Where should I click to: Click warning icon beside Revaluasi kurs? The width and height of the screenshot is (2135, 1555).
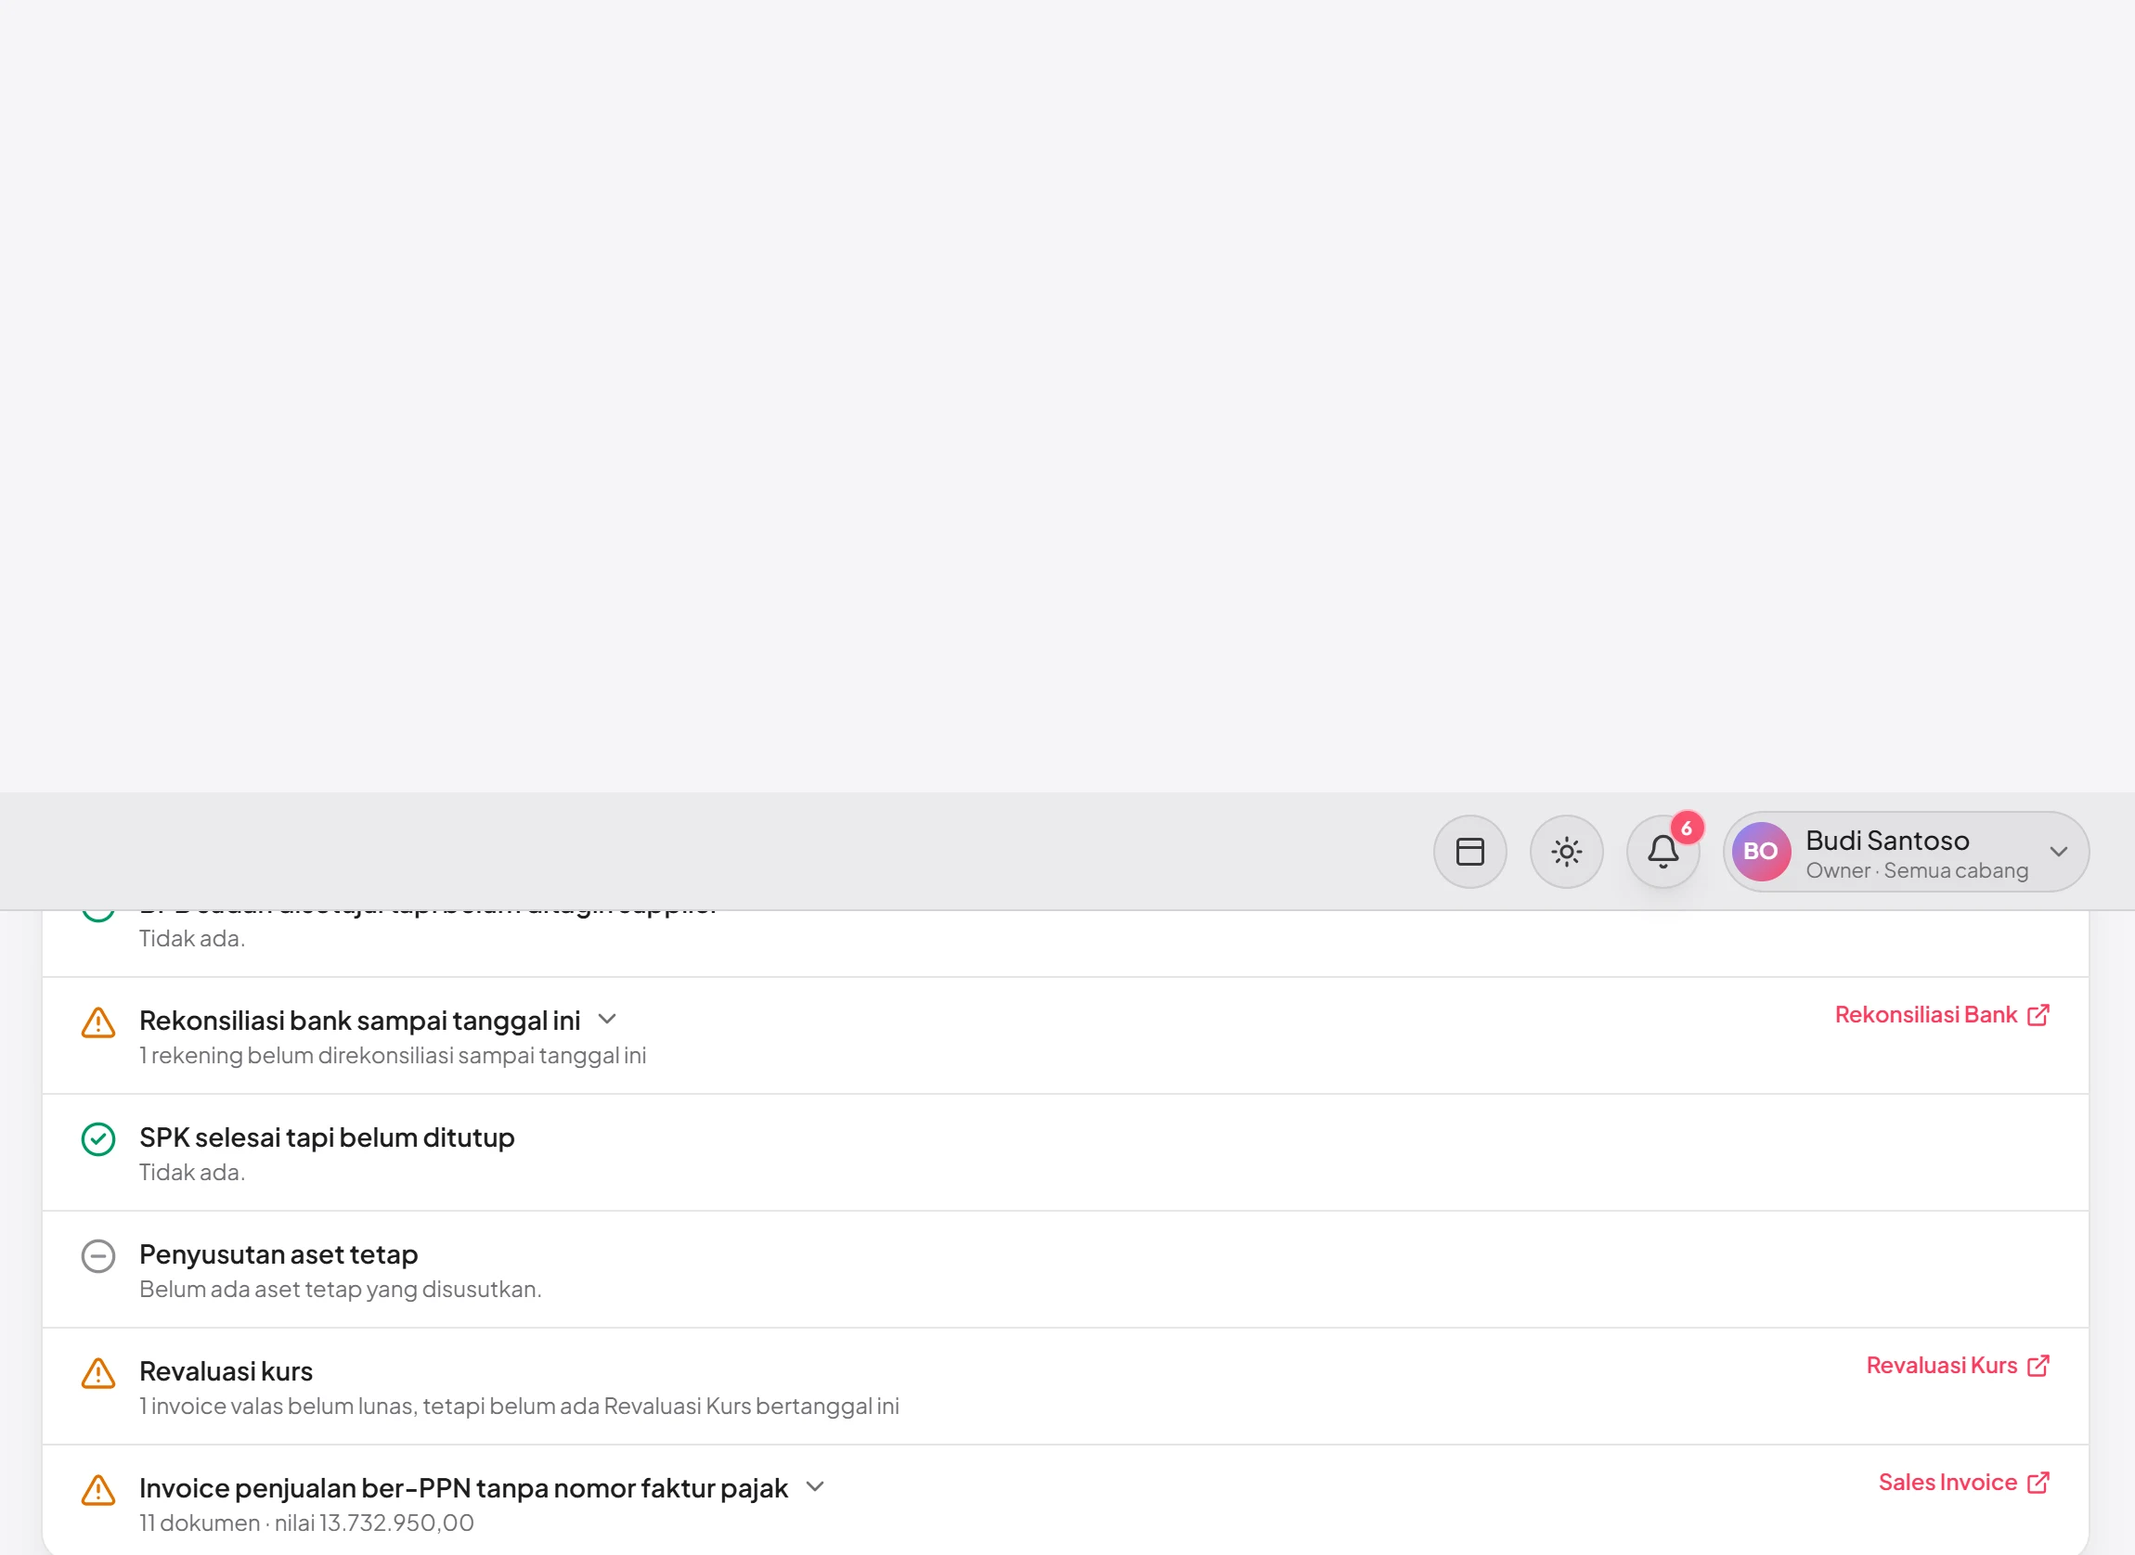[x=98, y=1373]
